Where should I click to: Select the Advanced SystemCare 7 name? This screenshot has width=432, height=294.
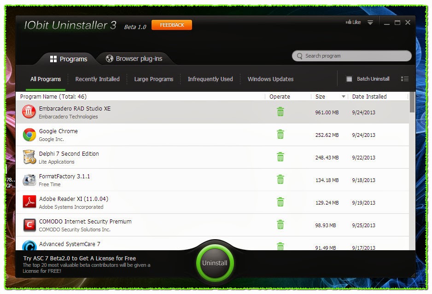pos(70,244)
